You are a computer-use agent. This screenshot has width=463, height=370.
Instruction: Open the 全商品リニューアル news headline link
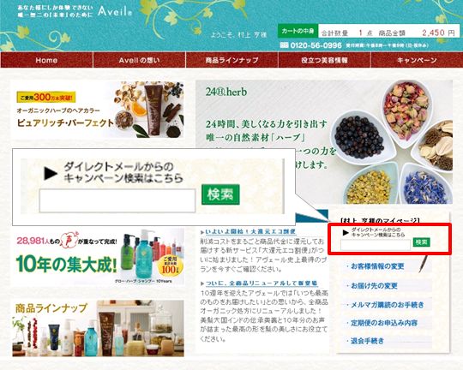click(262, 283)
